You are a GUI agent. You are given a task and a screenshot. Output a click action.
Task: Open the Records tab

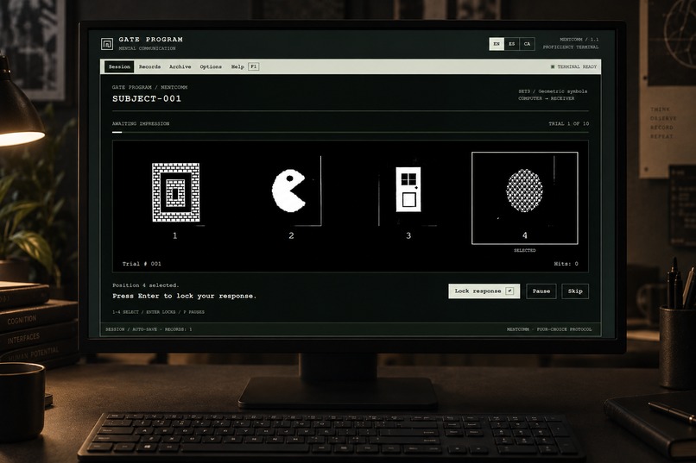pos(149,66)
